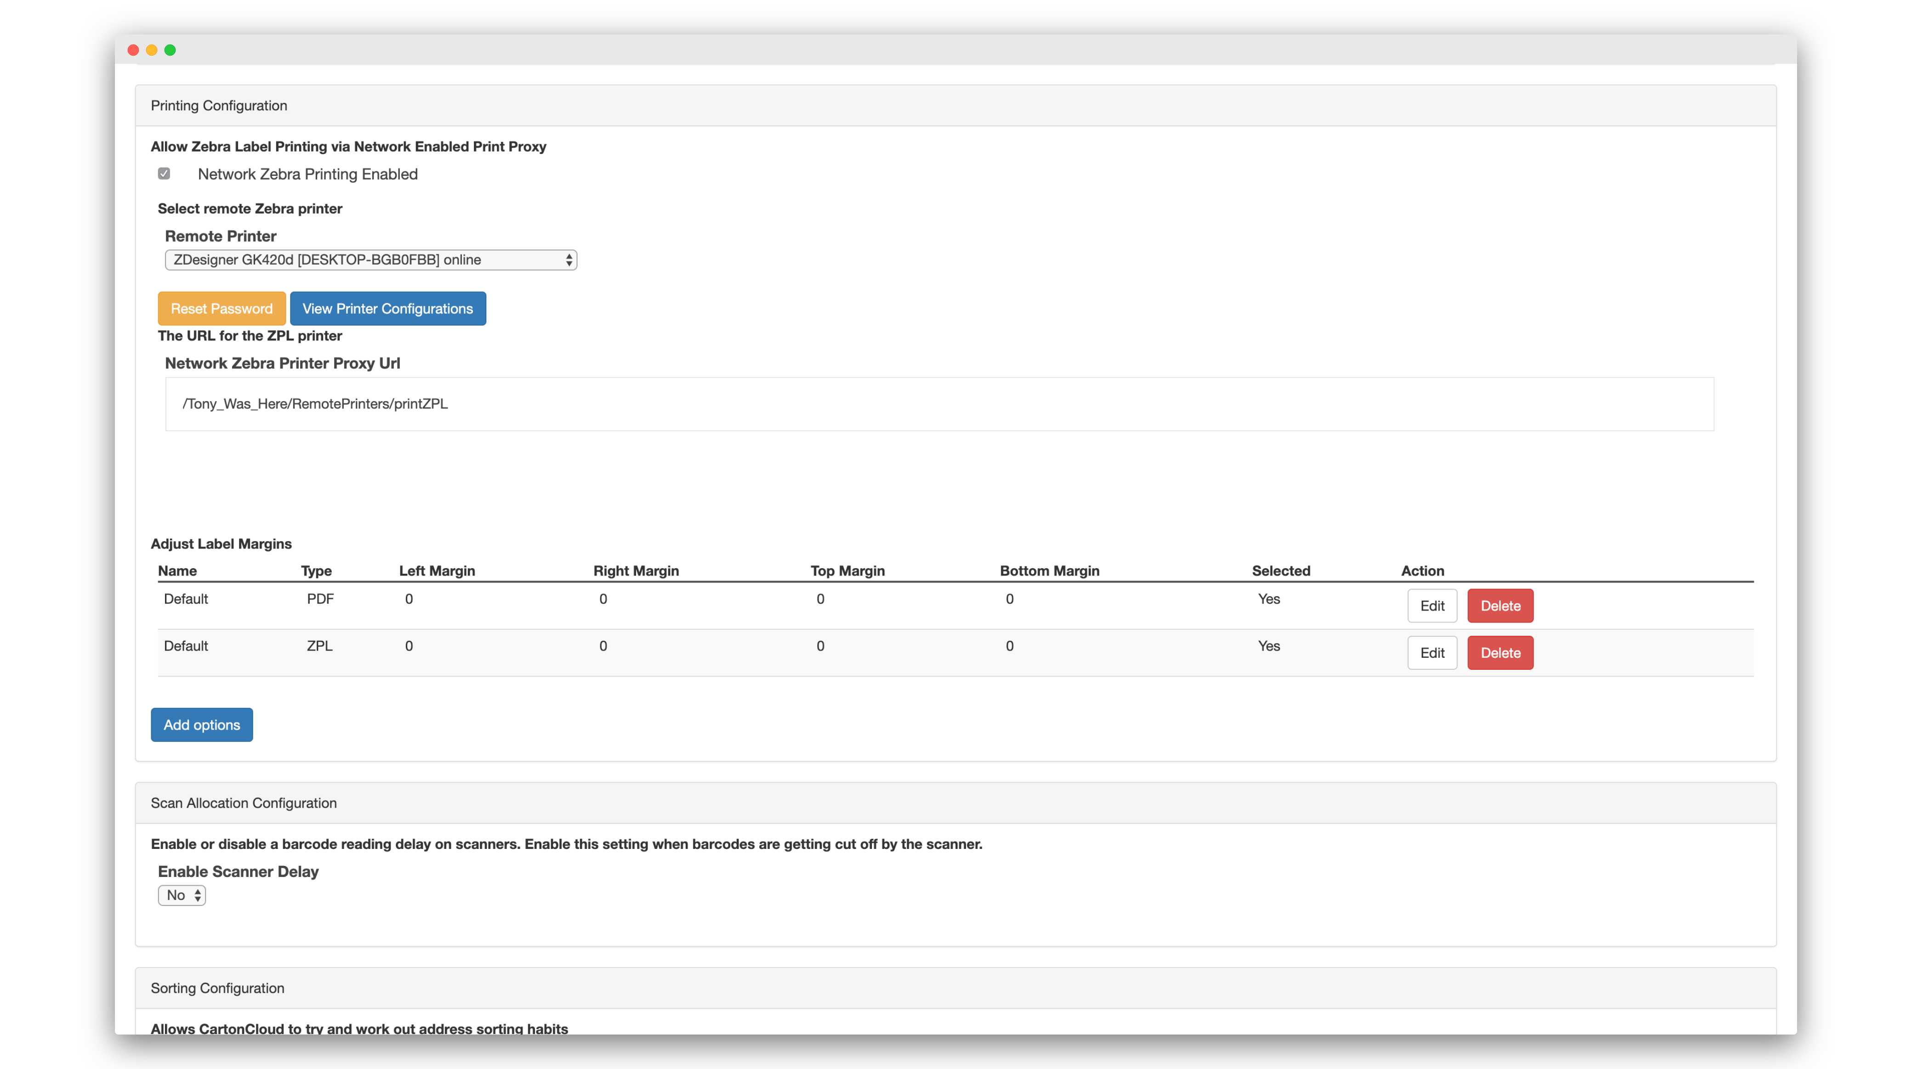Viewport: 1912px width, 1069px height.
Task: Open View Printer Configurations
Action: click(387, 309)
